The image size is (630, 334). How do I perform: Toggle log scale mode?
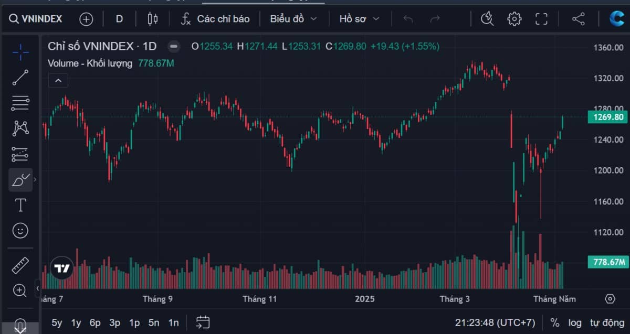coord(575,322)
